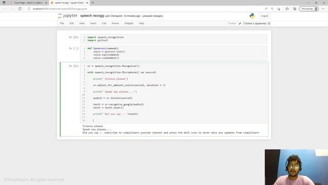
Task: Select the cell with import speech_recognition
Action: 174,39
